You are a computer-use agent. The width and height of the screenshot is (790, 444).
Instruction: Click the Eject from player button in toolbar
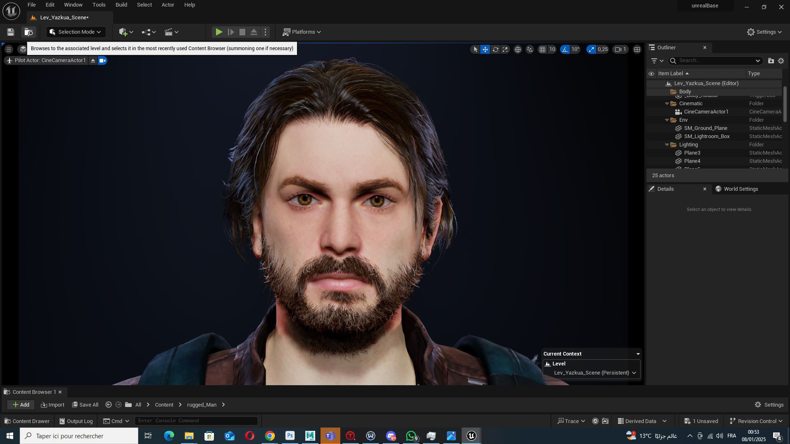pos(254,32)
